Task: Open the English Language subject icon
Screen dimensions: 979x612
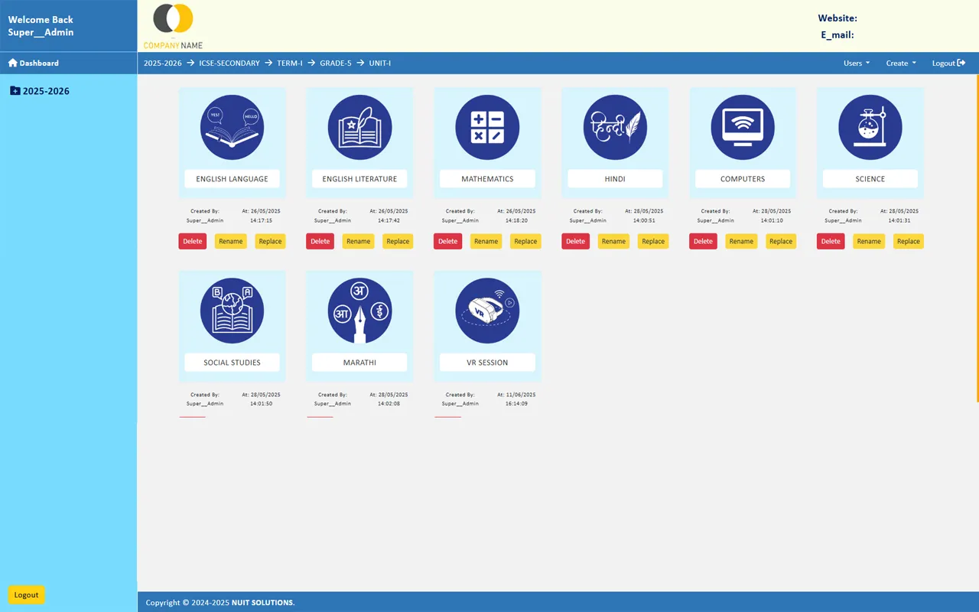Action: coord(232,127)
